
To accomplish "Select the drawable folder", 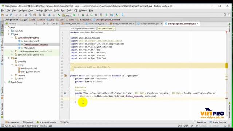I will click(x=22, y=61).
